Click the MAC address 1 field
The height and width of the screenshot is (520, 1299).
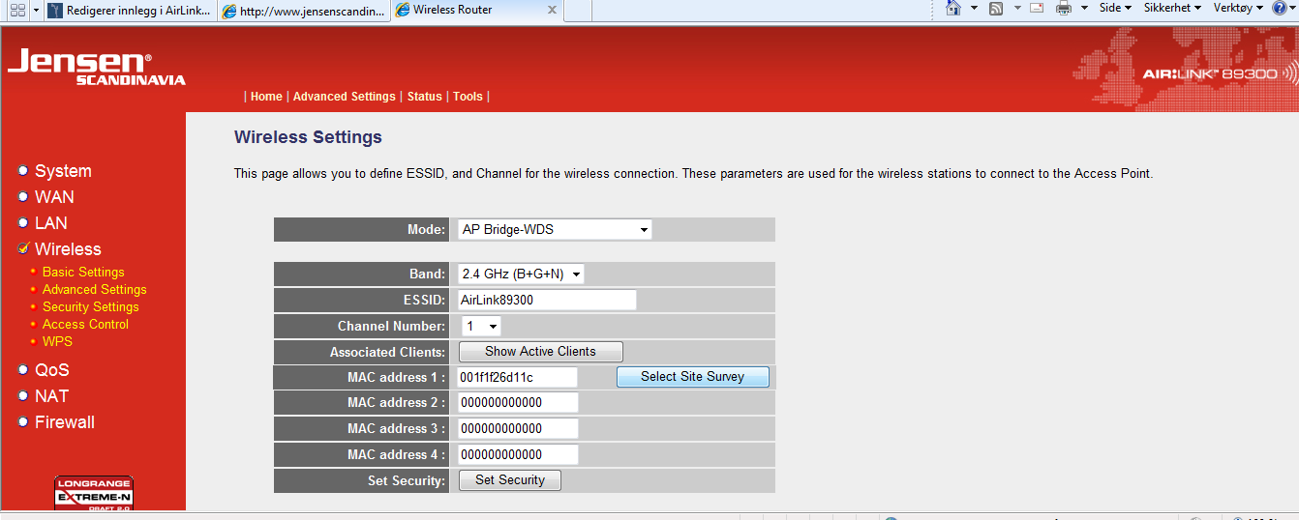coord(517,377)
